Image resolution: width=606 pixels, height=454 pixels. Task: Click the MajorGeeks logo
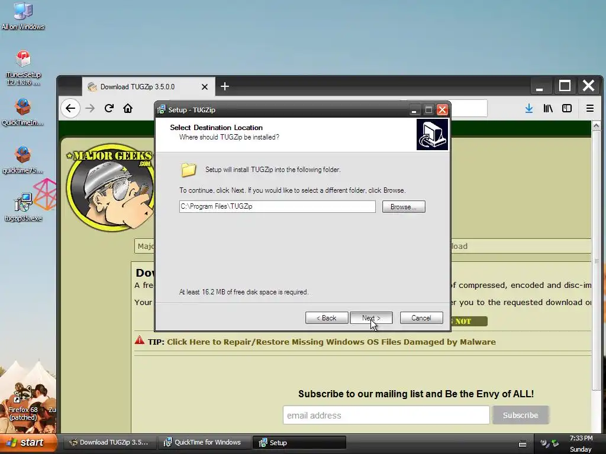[x=110, y=188]
